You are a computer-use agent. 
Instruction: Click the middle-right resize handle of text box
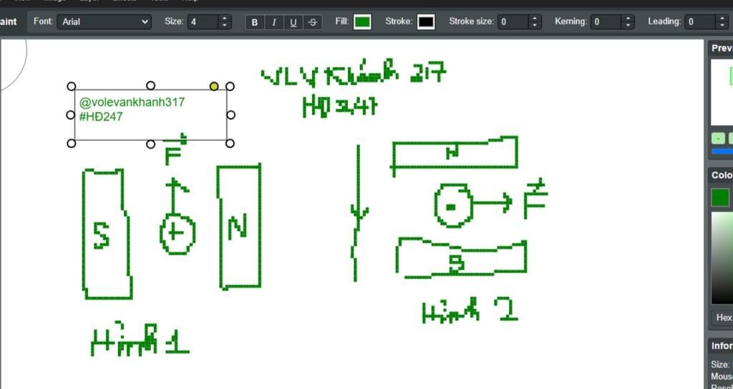(230, 115)
